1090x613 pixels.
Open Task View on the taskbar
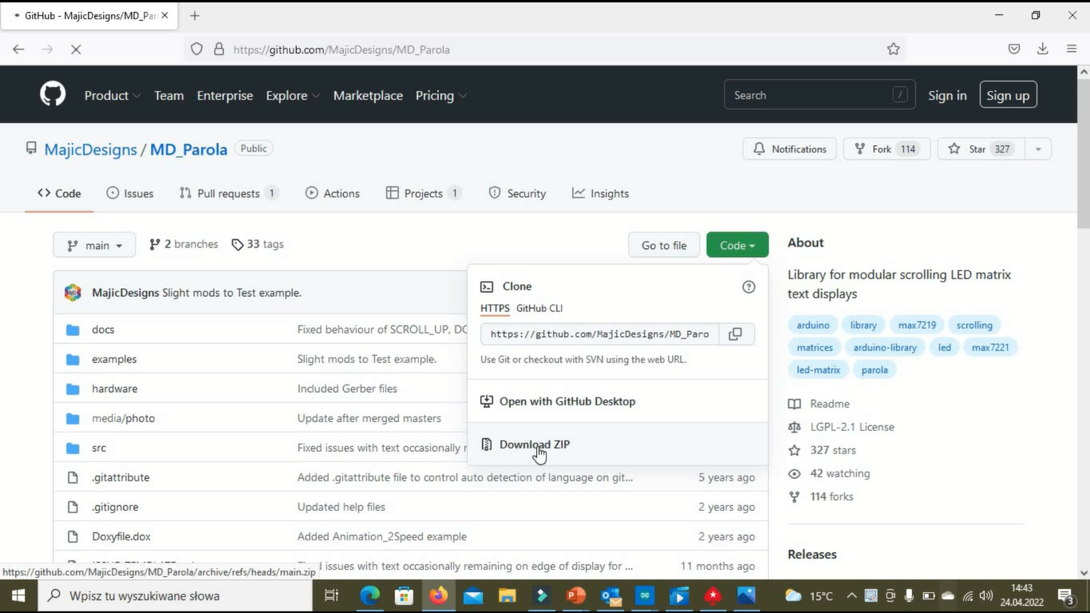click(x=332, y=596)
